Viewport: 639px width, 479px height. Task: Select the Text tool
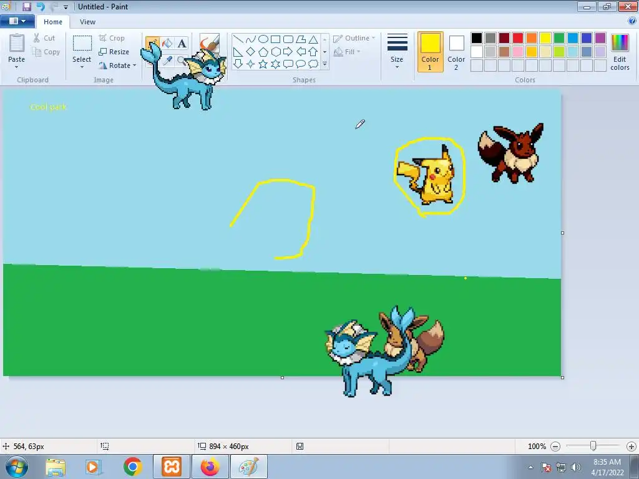182,43
